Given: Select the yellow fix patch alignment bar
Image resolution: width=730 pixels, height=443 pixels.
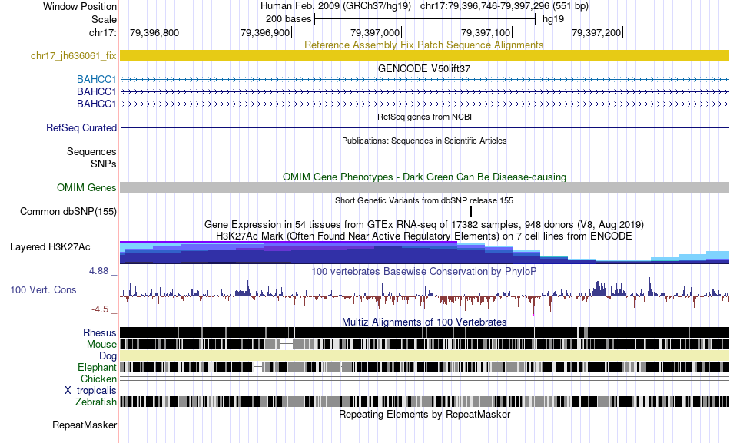Looking at the screenshot, I should point(424,56).
